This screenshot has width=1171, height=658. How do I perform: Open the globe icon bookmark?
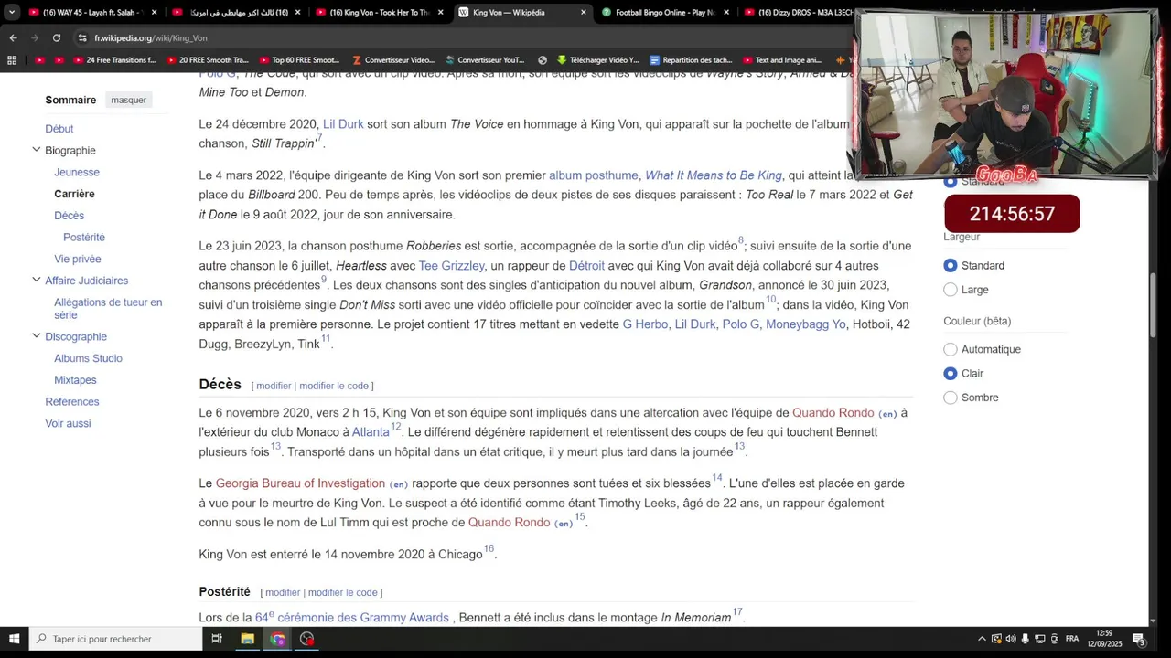click(x=543, y=60)
